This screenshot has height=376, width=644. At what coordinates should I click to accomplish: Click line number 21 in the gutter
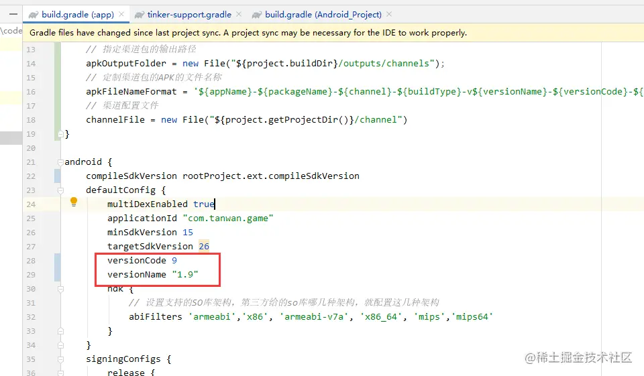tap(31, 162)
